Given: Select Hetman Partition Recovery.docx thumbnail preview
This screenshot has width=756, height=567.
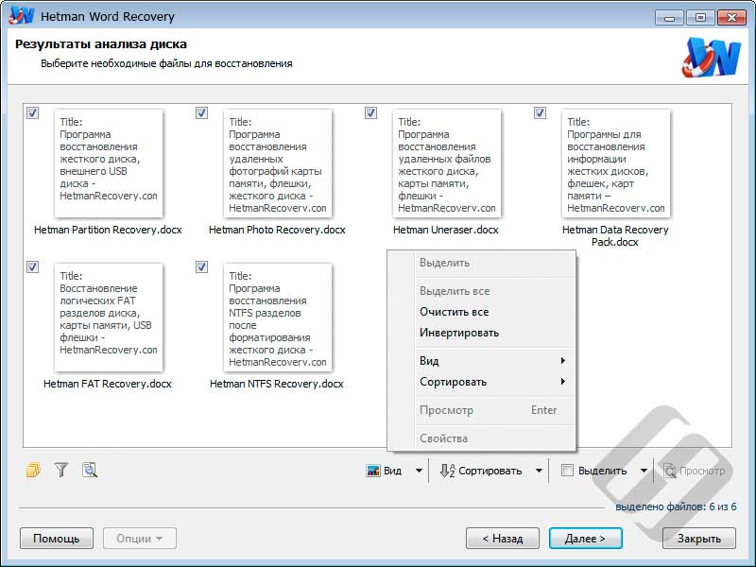Looking at the screenshot, I should click(x=109, y=163).
